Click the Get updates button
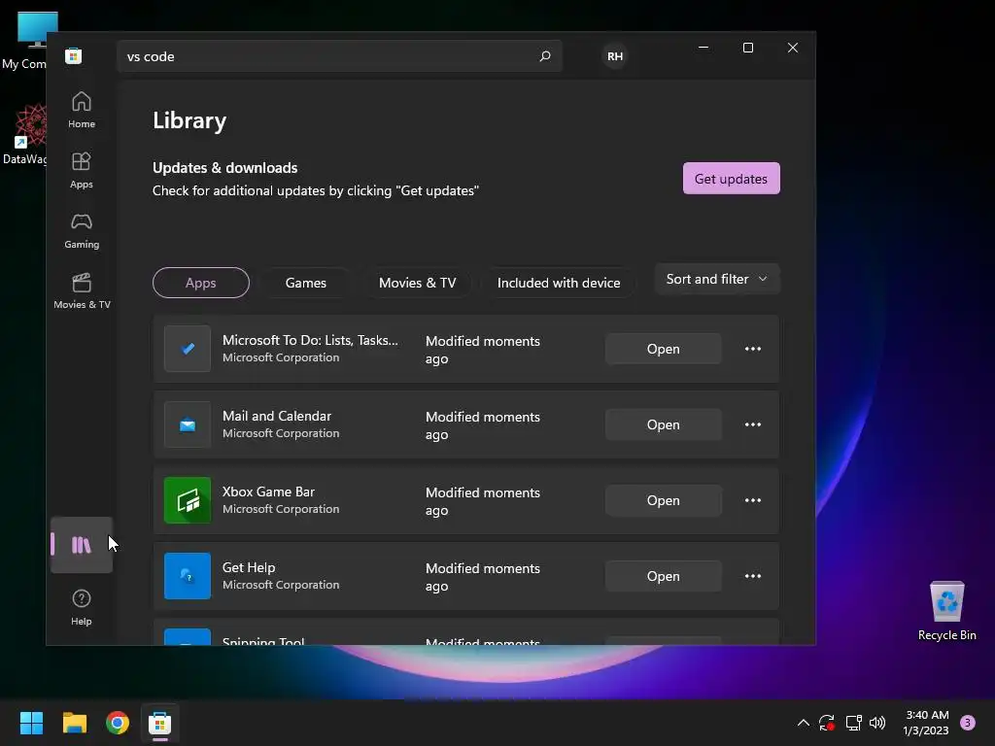 click(x=731, y=179)
